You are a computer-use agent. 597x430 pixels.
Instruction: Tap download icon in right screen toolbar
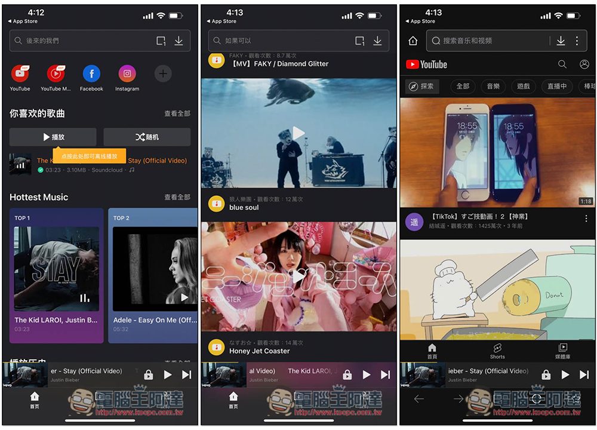click(x=561, y=41)
